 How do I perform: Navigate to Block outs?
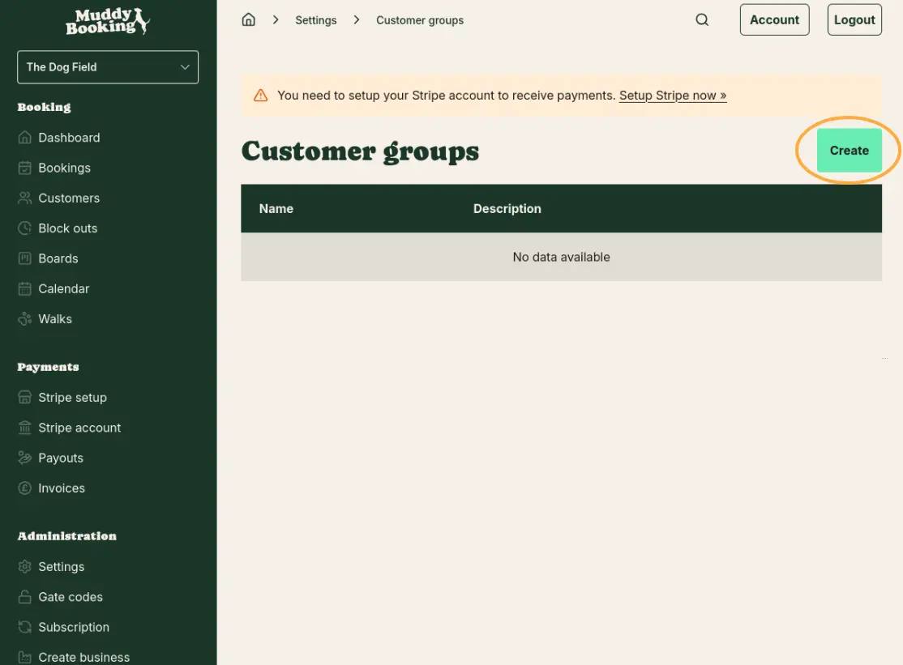point(67,228)
